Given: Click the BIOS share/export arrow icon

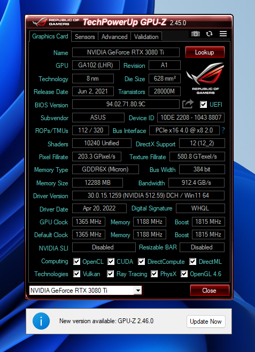Looking at the screenshot, I should point(188,104).
